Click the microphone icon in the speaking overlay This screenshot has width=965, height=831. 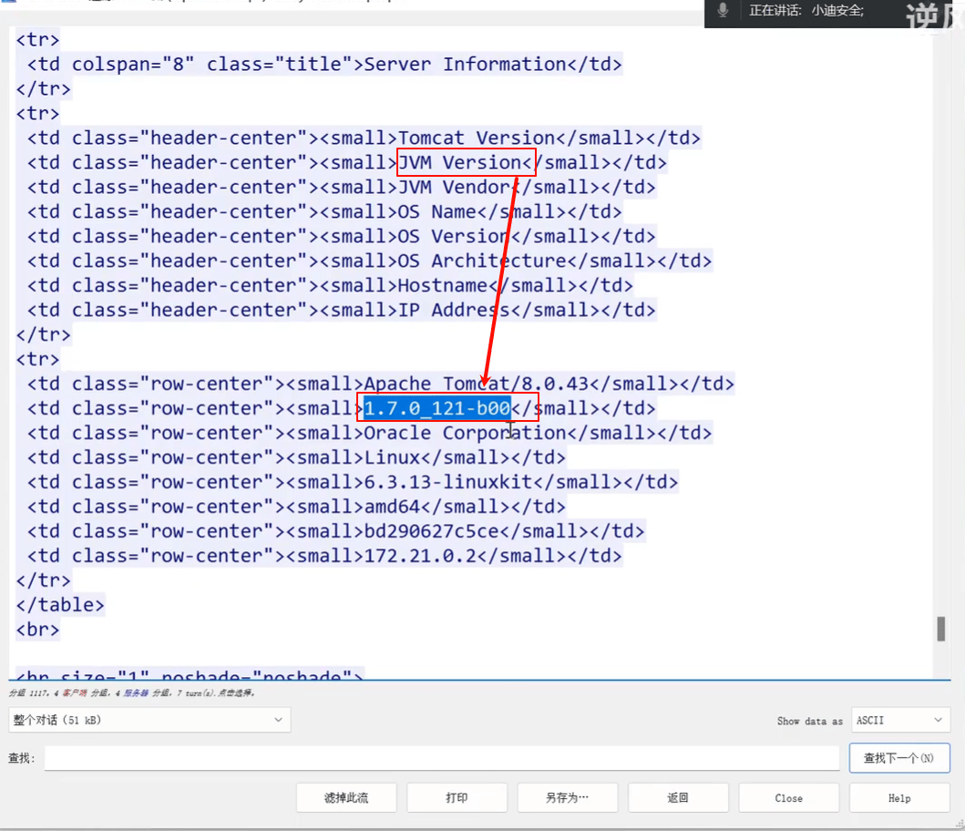[x=724, y=10]
